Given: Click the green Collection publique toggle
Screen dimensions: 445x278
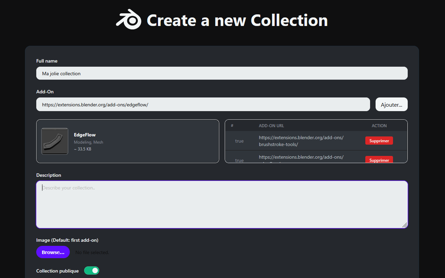Looking at the screenshot, I should click(91, 270).
